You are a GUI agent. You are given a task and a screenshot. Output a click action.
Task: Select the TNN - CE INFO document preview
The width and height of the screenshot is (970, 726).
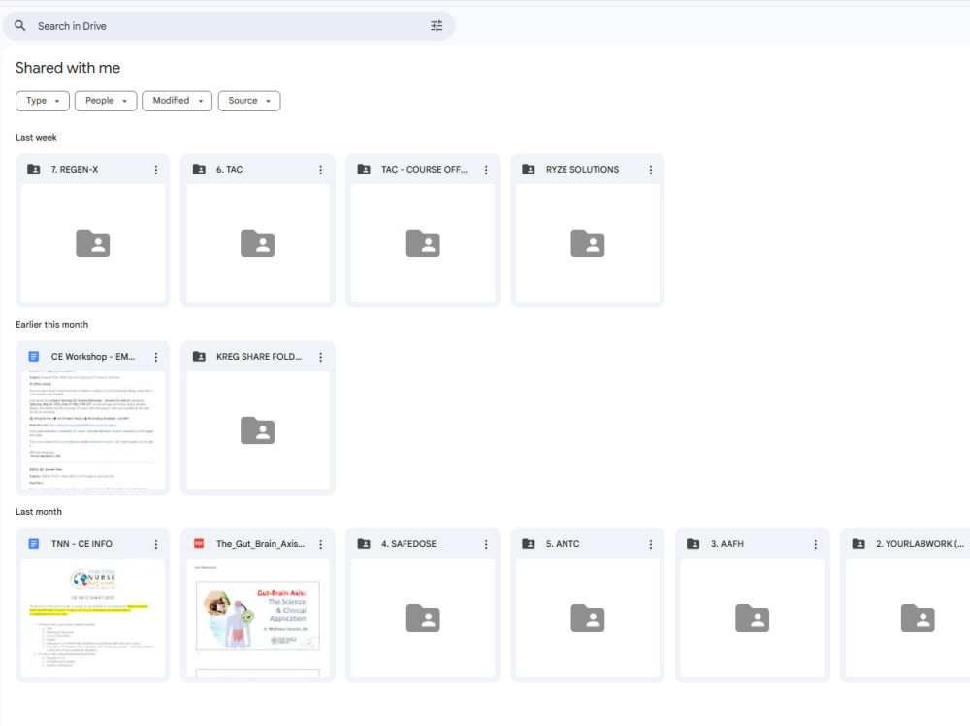pyautogui.click(x=93, y=617)
